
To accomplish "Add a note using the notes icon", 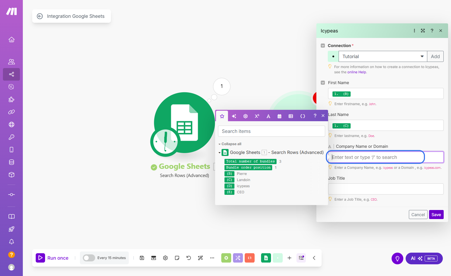I will (x=177, y=258).
